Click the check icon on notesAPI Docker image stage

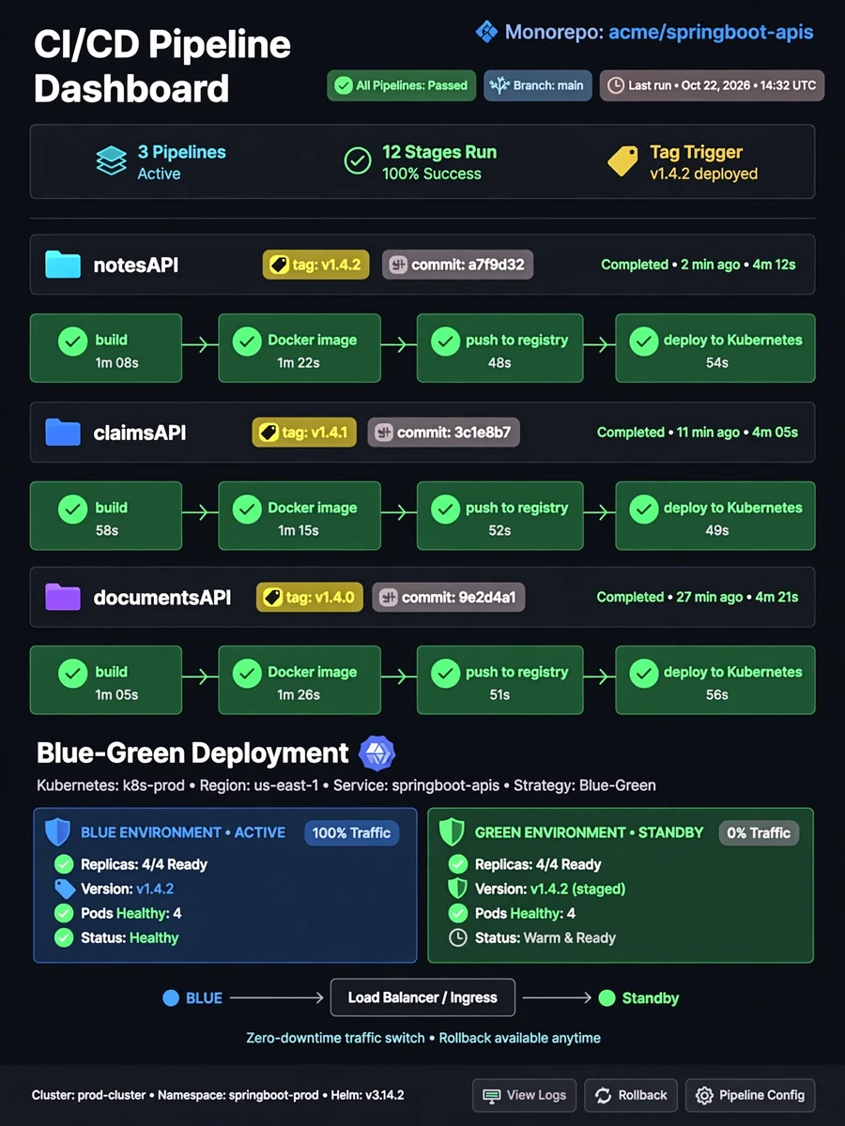[247, 341]
